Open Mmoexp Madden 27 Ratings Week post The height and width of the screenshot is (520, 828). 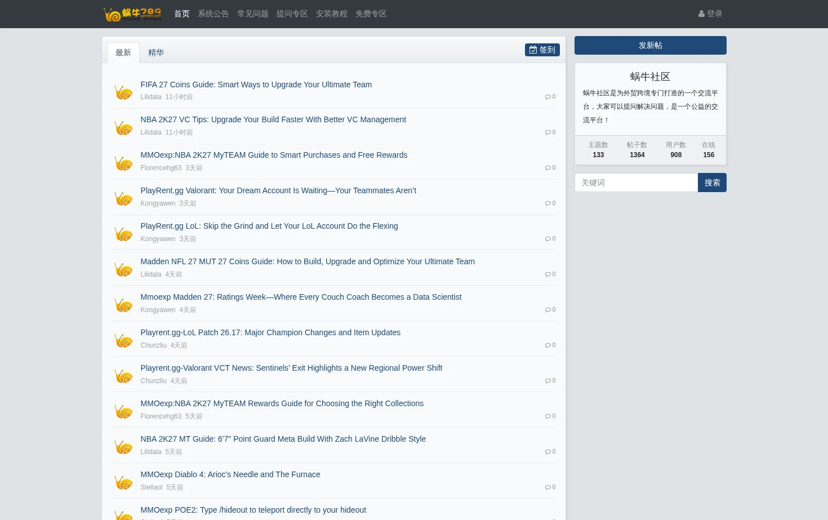301,297
